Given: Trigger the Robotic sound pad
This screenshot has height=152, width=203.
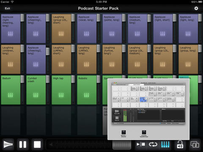Looking at the screenshot, I should pos(87,90).
